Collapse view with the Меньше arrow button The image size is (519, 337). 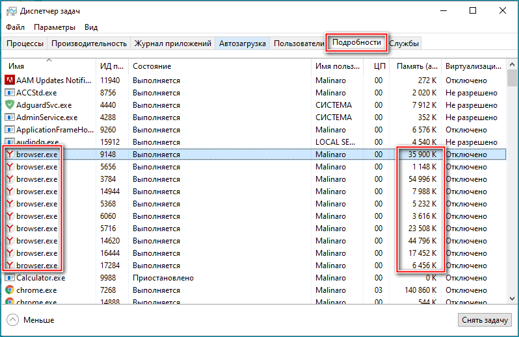[x=13, y=320]
